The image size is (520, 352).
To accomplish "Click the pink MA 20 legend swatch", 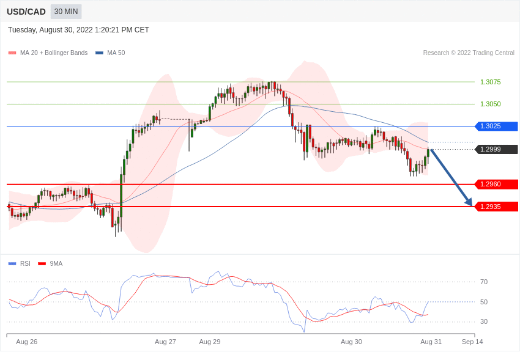I will (12, 53).
